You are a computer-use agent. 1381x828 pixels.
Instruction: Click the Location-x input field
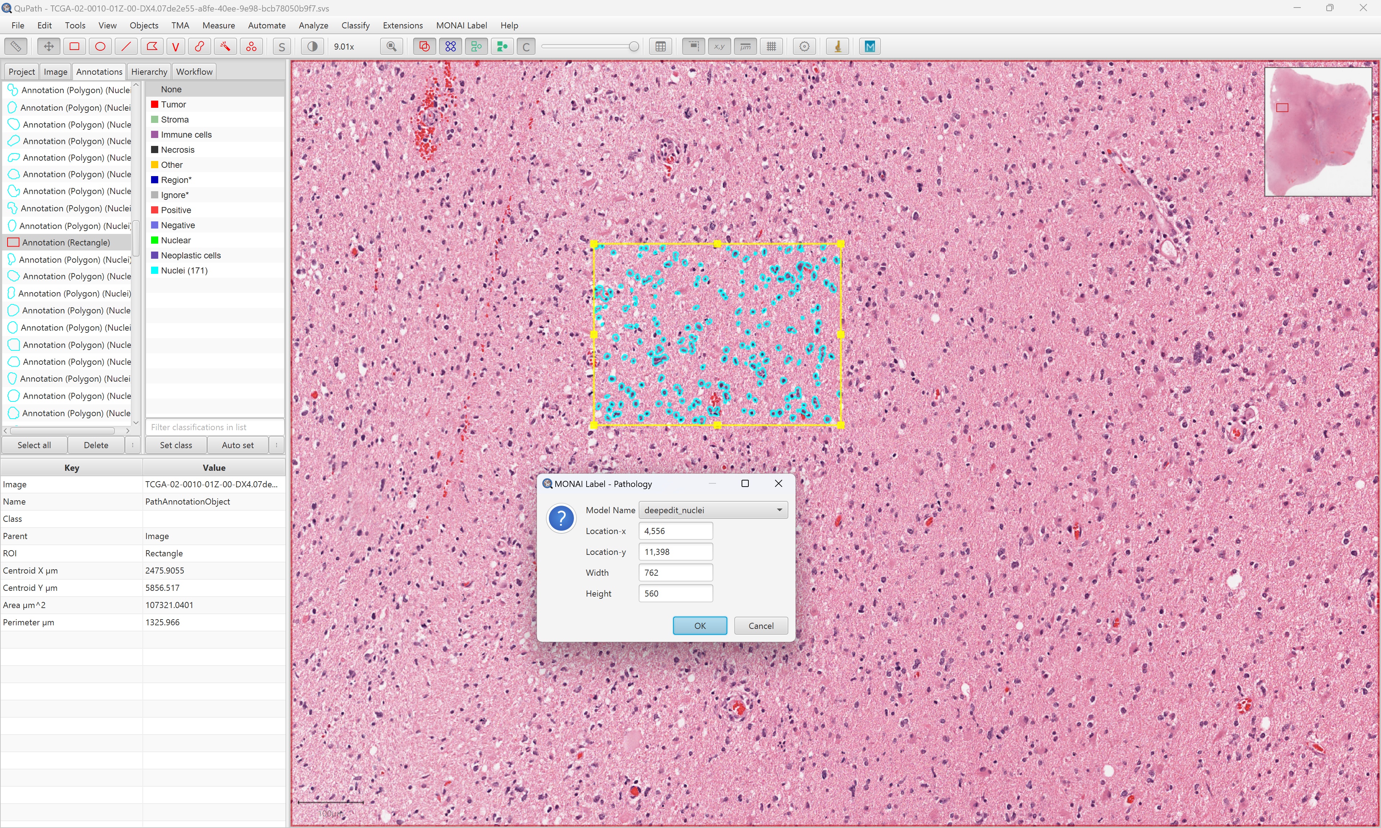(675, 530)
